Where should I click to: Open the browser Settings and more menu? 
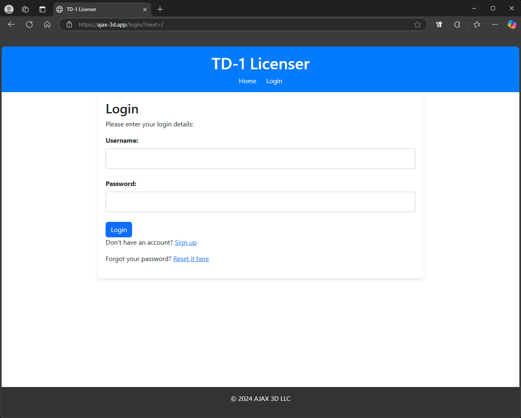click(x=495, y=24)
